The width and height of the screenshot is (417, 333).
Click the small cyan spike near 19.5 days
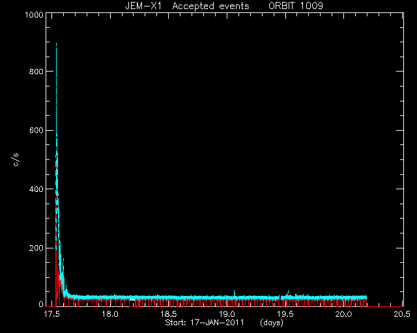(x=288, y=293)
